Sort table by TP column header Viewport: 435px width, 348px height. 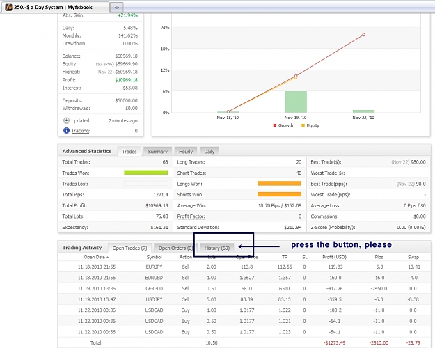click(x=285, y=258)
